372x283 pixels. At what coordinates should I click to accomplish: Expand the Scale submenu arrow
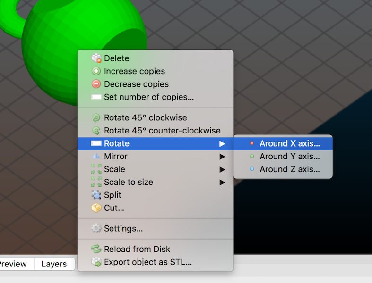(222, 169)
